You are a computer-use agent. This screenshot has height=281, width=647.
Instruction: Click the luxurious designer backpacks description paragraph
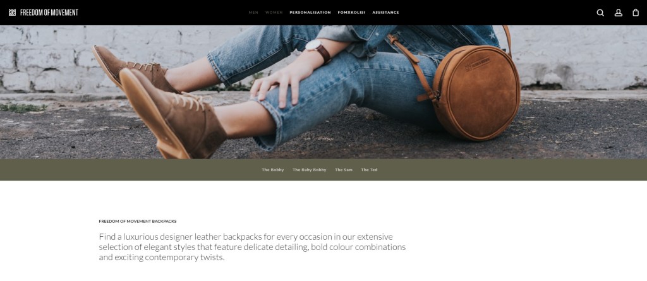252,247
